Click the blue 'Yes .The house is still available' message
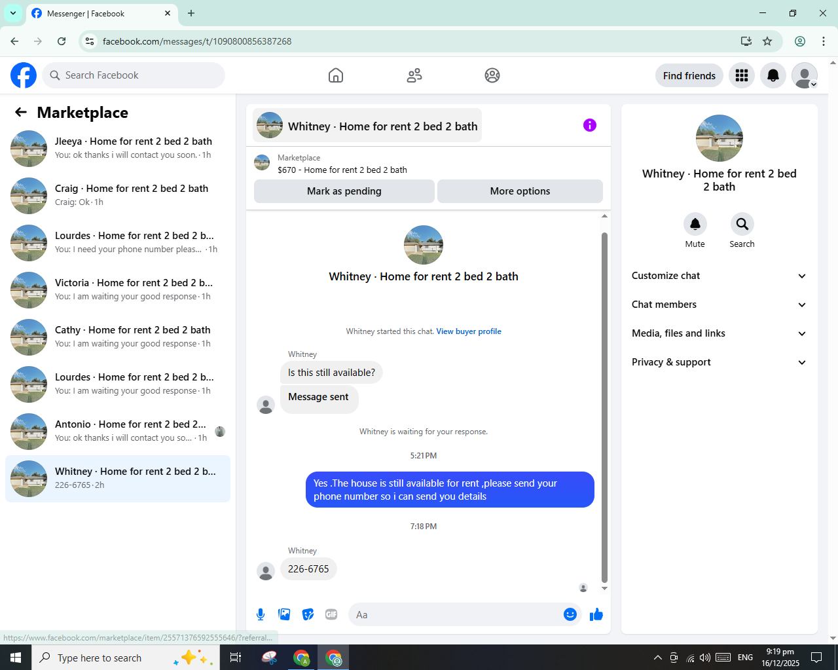The width and height of the screenshot is (838, 670). point(450,490)
